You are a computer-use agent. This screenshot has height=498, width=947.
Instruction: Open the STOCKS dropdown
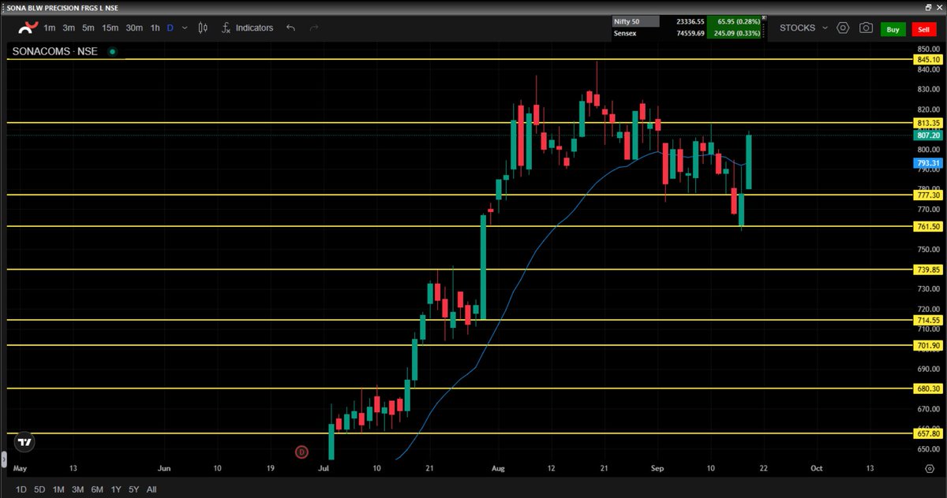[803, 28]
